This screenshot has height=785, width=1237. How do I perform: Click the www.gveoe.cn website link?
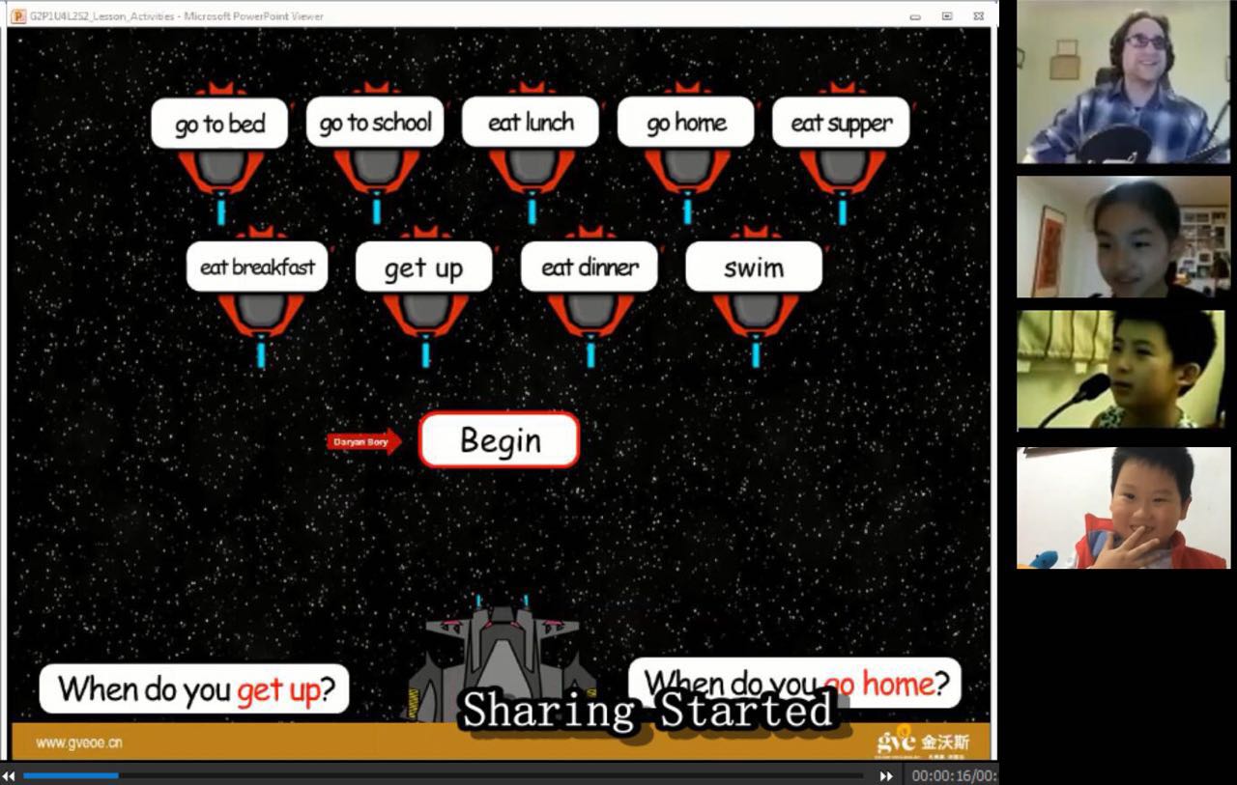pyautogui.click(x=79, y=743)
